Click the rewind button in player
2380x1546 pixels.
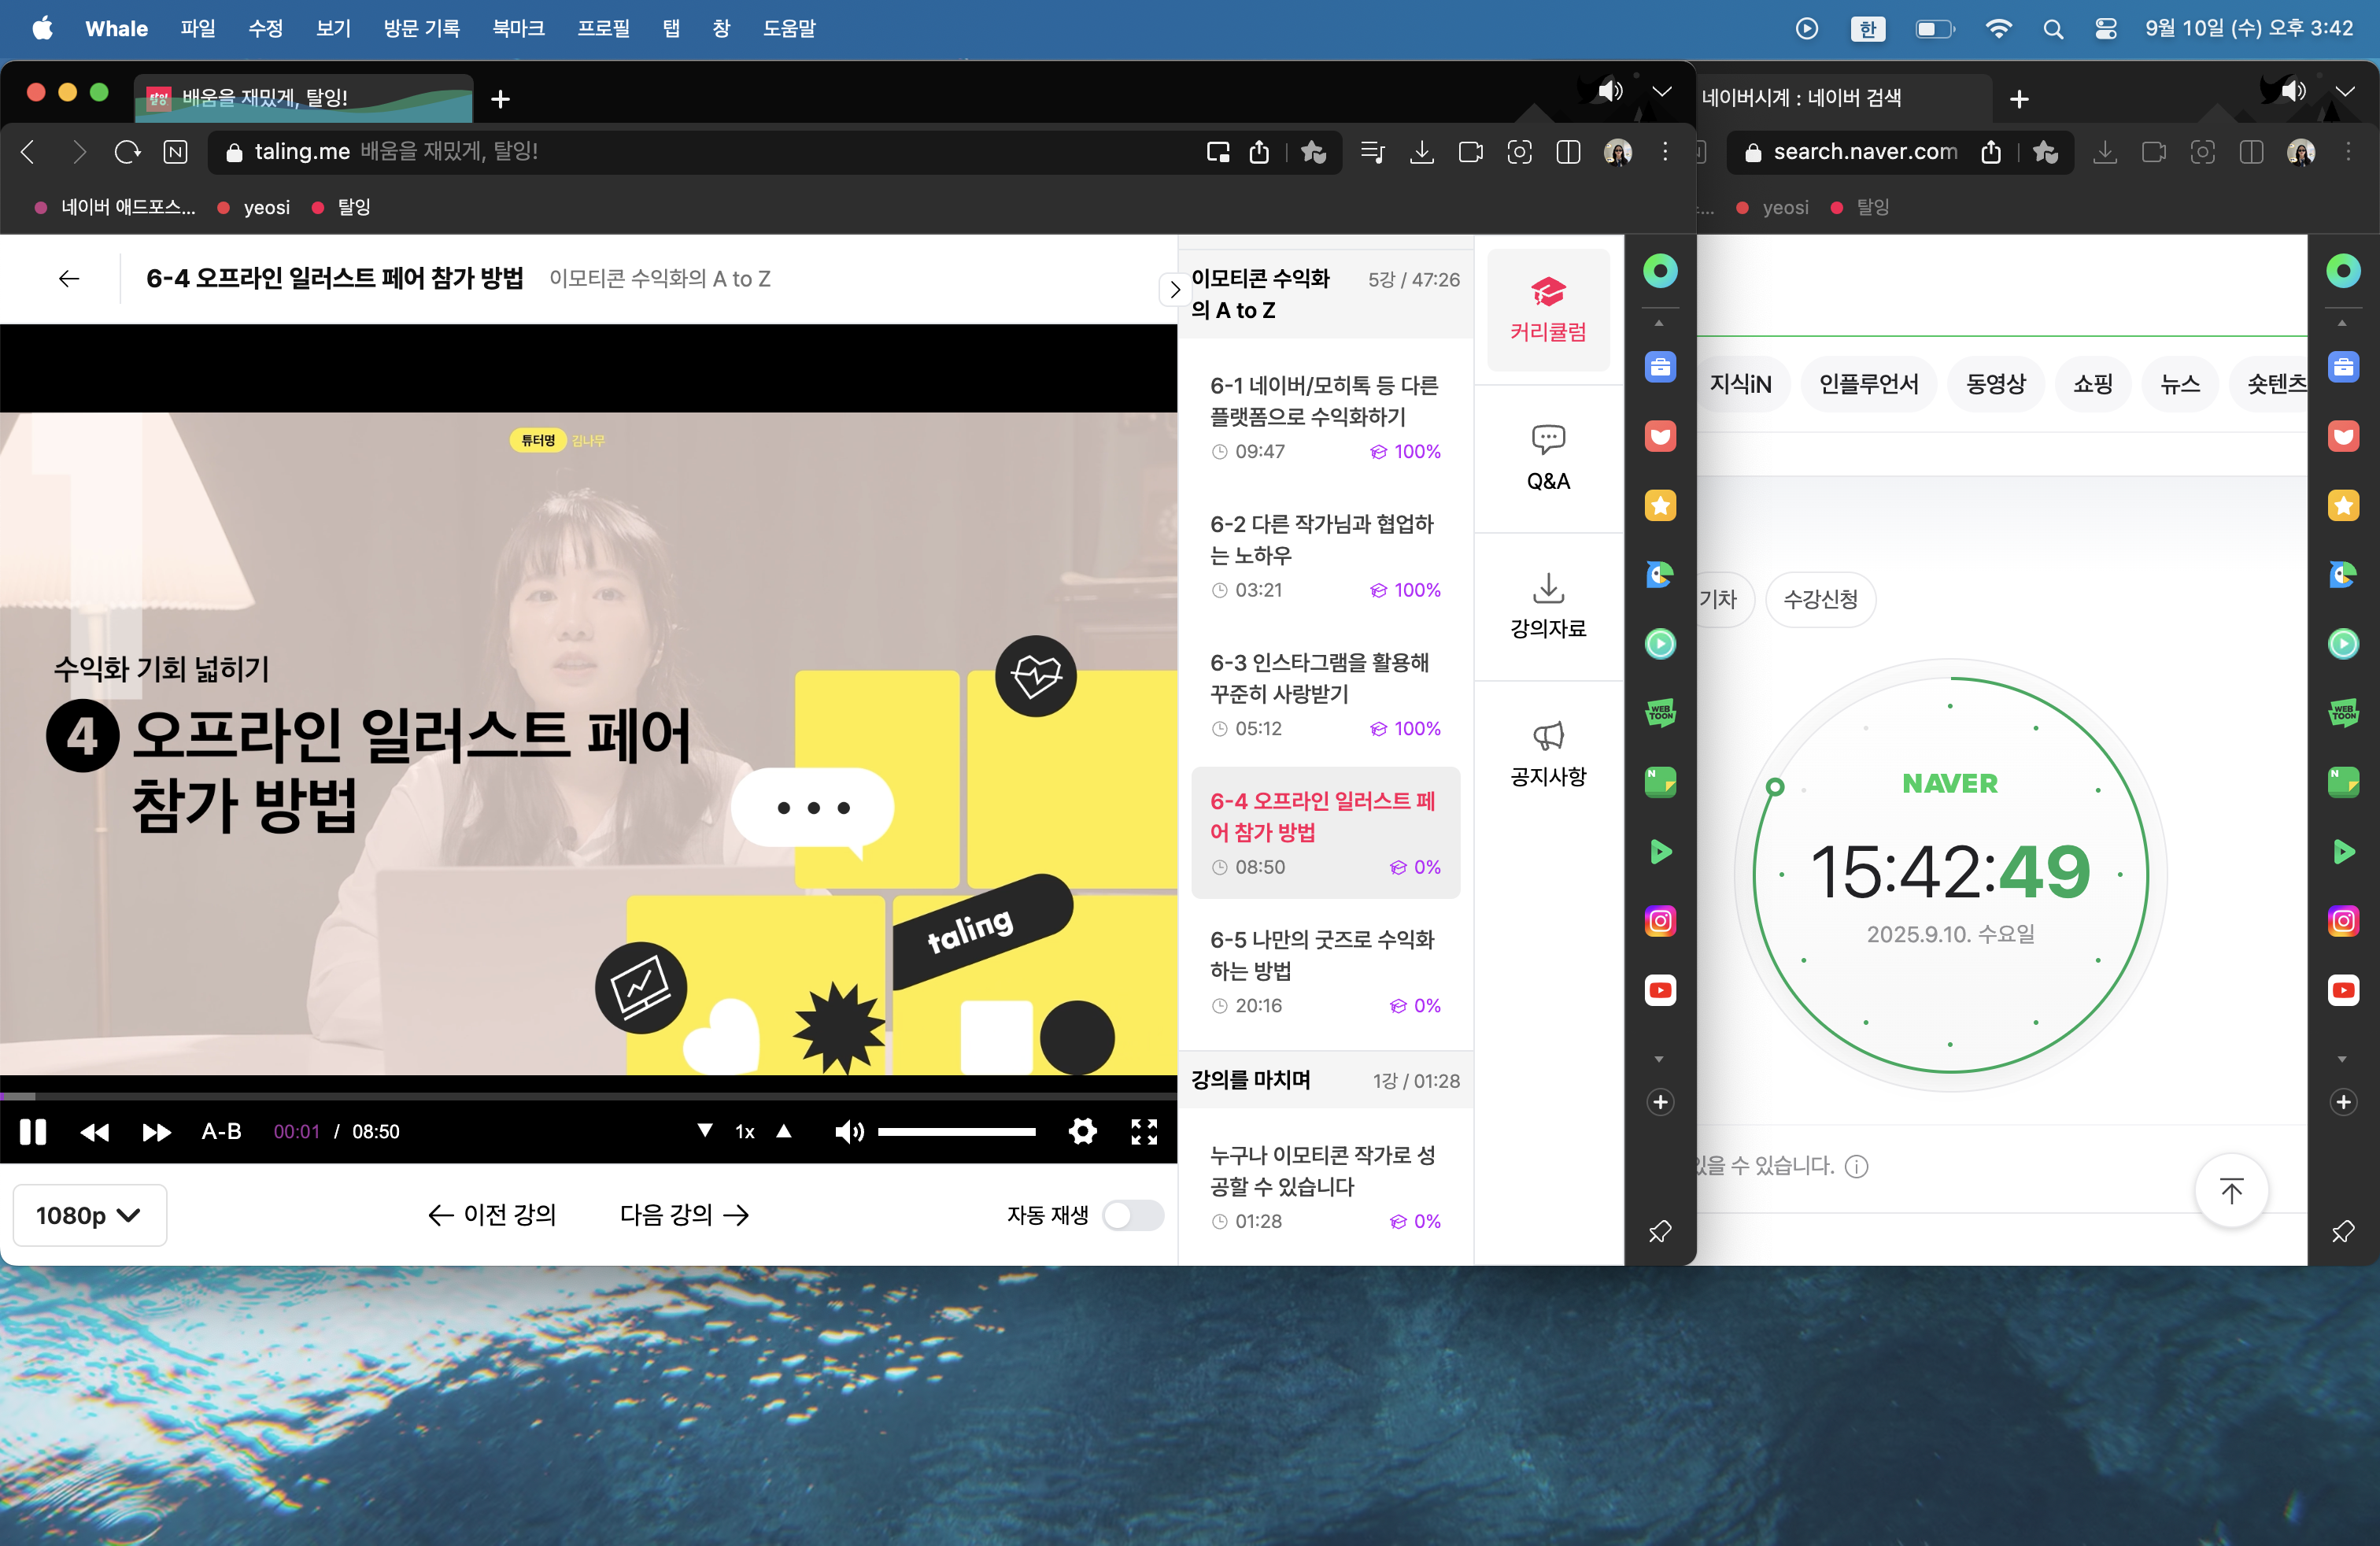[95, 1131]
